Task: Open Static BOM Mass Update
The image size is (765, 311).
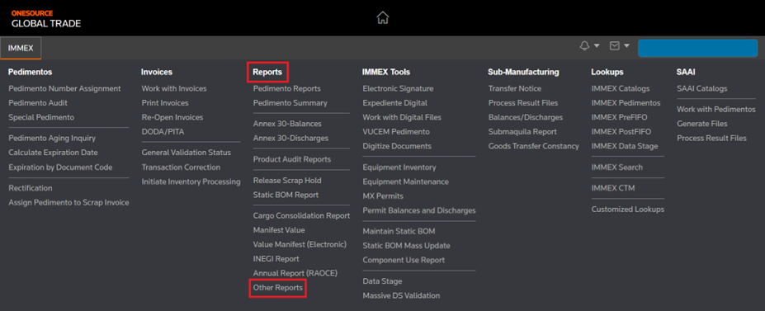Action: coord(406,246)
